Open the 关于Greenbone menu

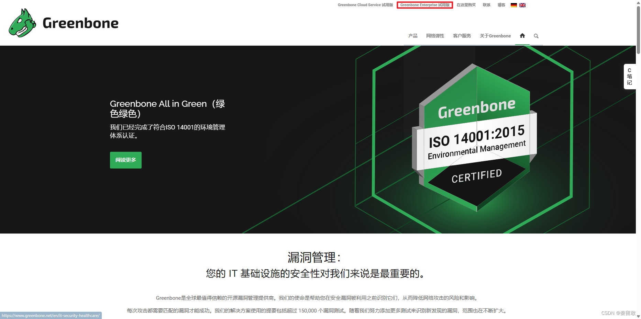(495, 36)
